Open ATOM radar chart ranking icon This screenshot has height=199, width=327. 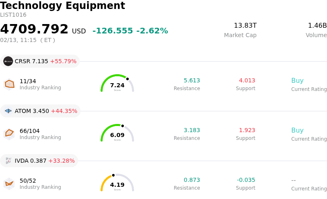[x=9, y=134]
